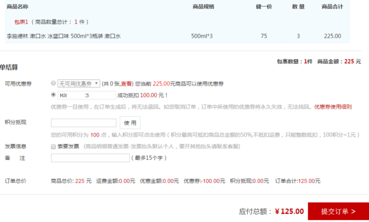Viewport: 369px width, 222px height.
Task: Click the 包裹1 package label
Action: pos(21,22)
